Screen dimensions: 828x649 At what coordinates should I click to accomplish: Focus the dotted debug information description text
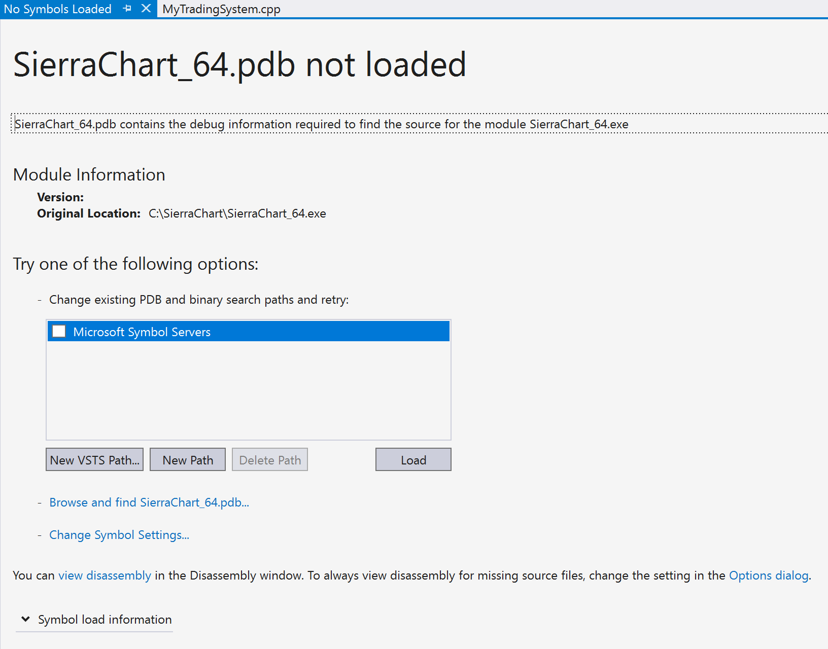point(322,124)
